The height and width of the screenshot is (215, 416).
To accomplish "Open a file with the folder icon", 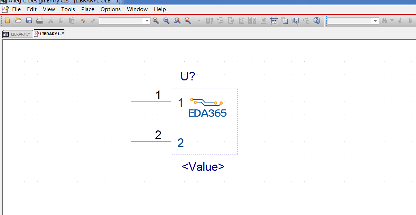I will point(18,21).
